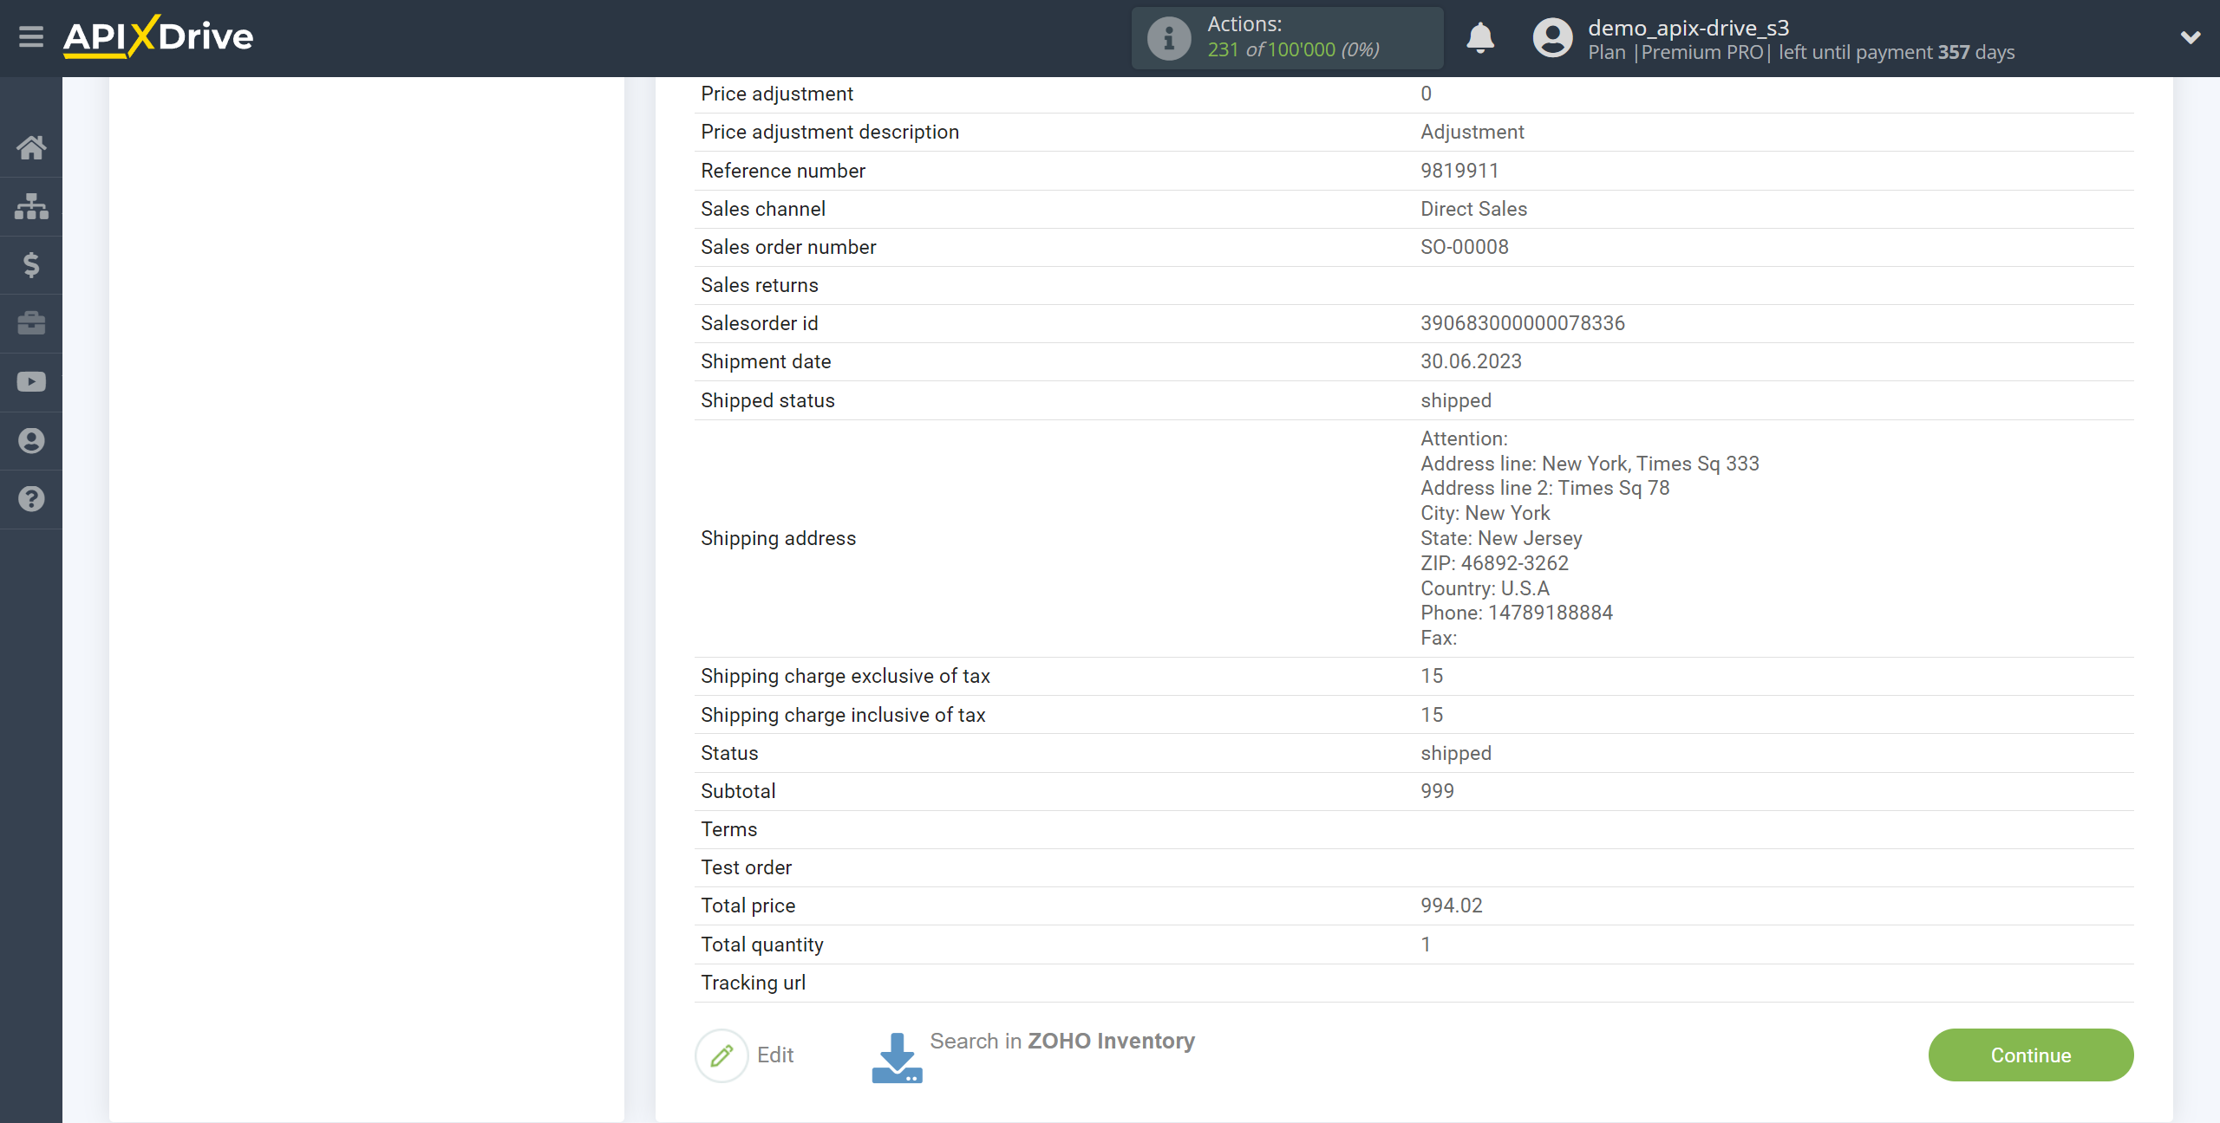
Task: Open profile icon in sidebar
Action: pyautogui.click(x=31, y=440)
